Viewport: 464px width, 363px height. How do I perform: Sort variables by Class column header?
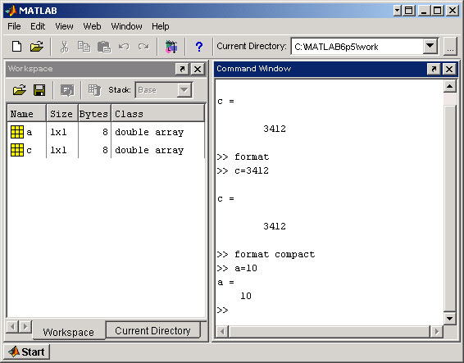(157, 114)
